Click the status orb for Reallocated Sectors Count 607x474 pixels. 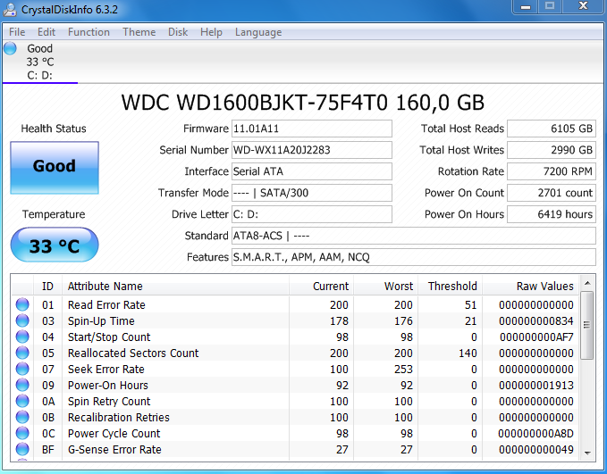(22, 353)
